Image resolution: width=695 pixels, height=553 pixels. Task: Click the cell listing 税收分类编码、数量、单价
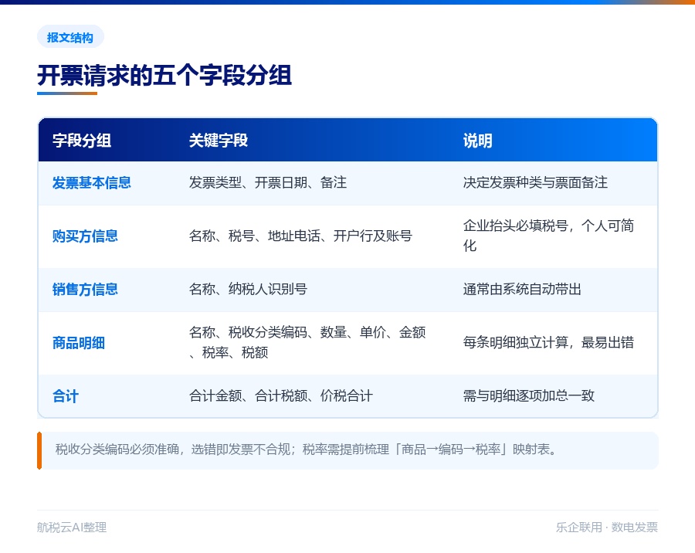point(307,342)
